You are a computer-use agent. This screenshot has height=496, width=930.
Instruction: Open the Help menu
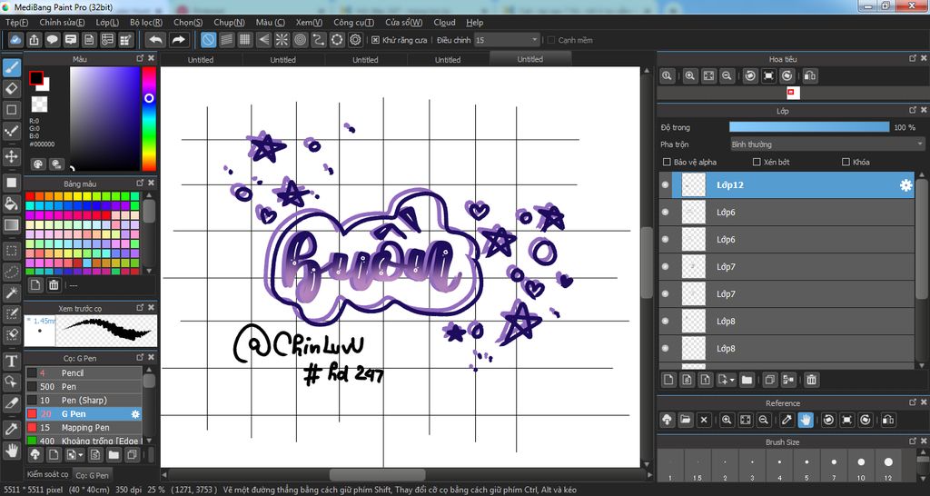tap(474, 23)
